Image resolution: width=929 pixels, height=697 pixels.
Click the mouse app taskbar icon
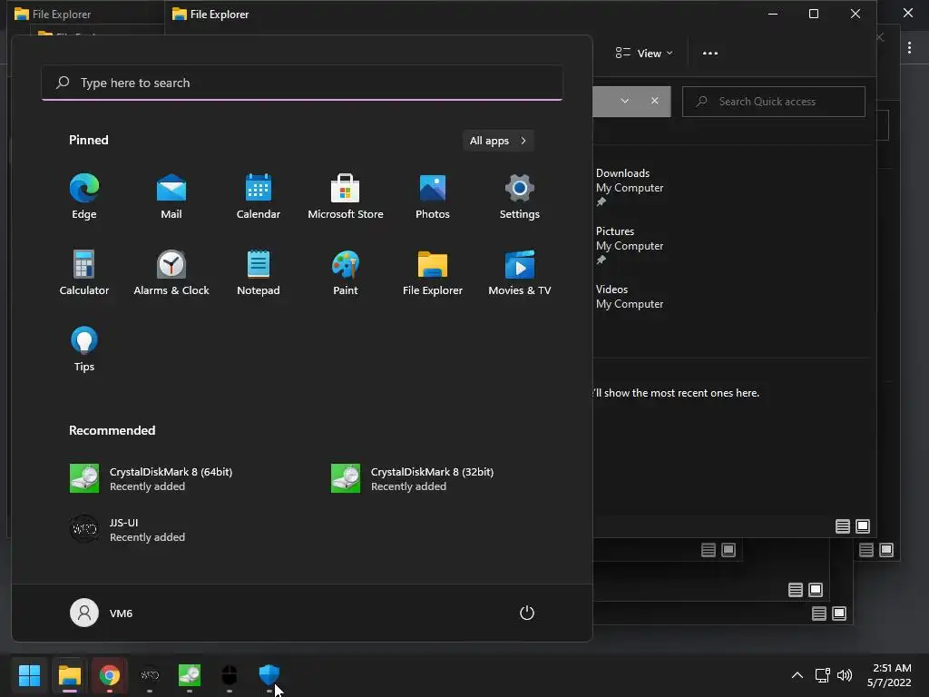pos(230,674)
